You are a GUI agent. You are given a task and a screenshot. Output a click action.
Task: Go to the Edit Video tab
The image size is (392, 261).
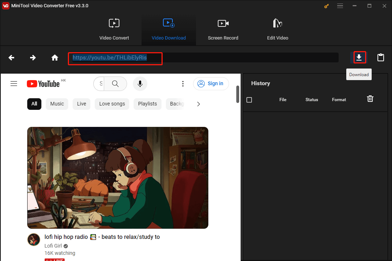pos(278,29)
